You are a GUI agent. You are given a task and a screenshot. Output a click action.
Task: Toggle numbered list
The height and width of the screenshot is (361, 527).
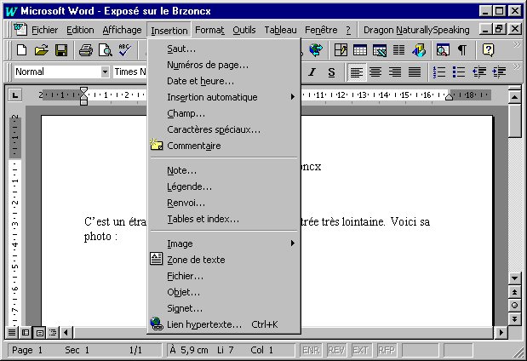pyautogui.click(x=439, y=72)
